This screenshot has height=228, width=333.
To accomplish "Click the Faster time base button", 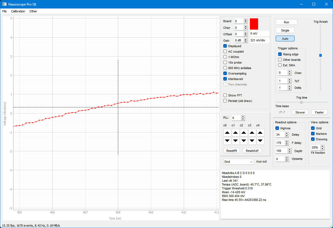I will 319,112.
